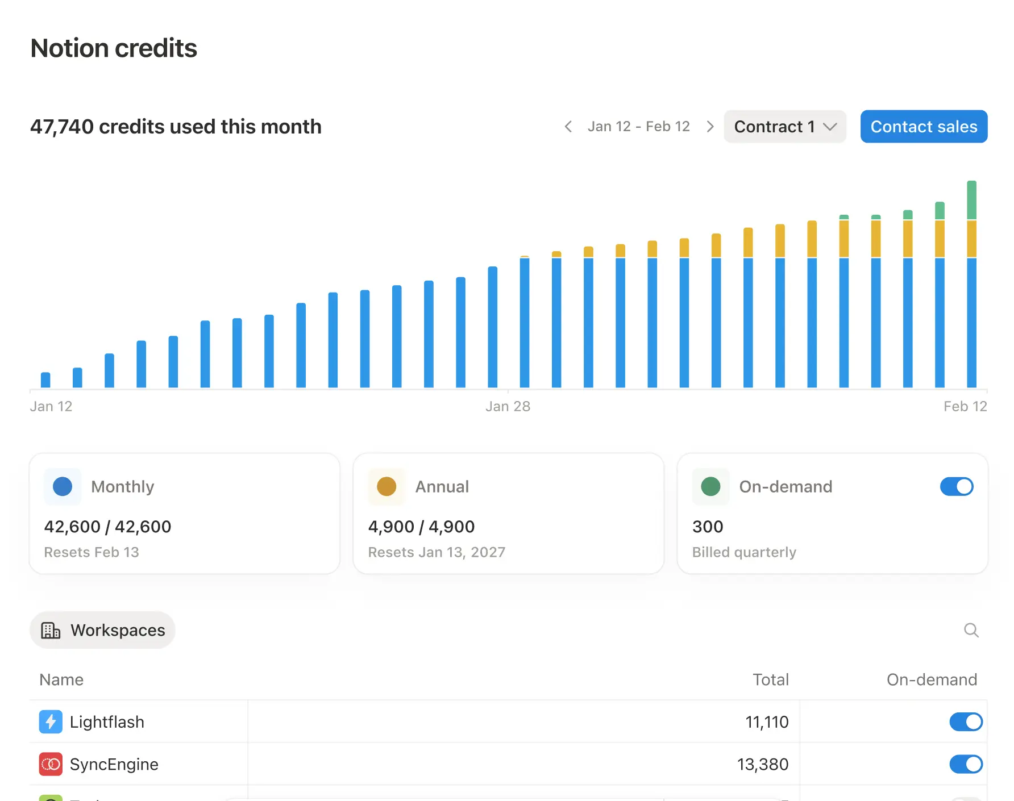Click the Contact sales button
Viewport: 1014px width, 801px height.
tap(924, 127)
